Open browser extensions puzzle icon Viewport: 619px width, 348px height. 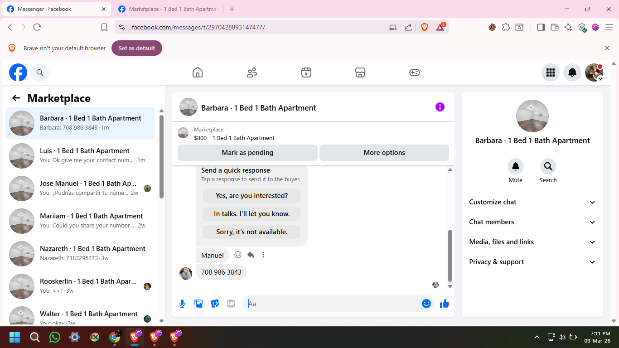(506, 27)
